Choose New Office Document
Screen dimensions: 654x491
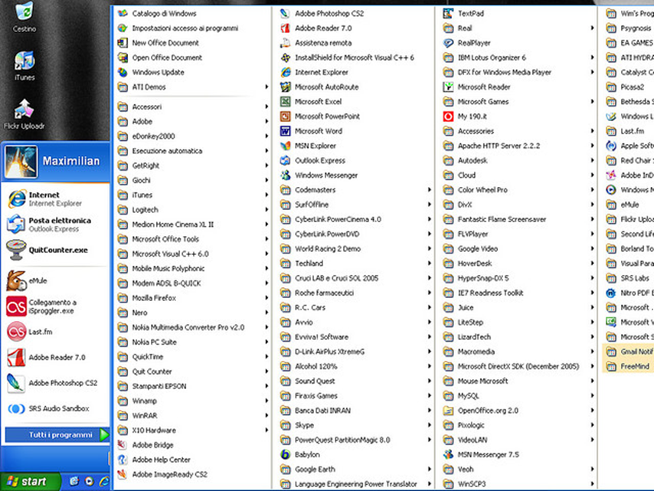click(192, 43)
